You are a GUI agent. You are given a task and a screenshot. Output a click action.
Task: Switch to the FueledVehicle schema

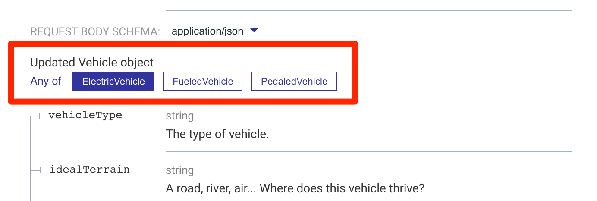coord(203,81)
